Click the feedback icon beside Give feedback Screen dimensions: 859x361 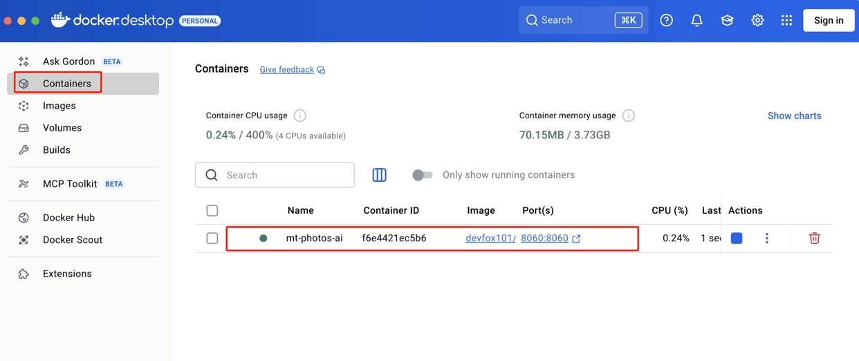pos(321,70)
